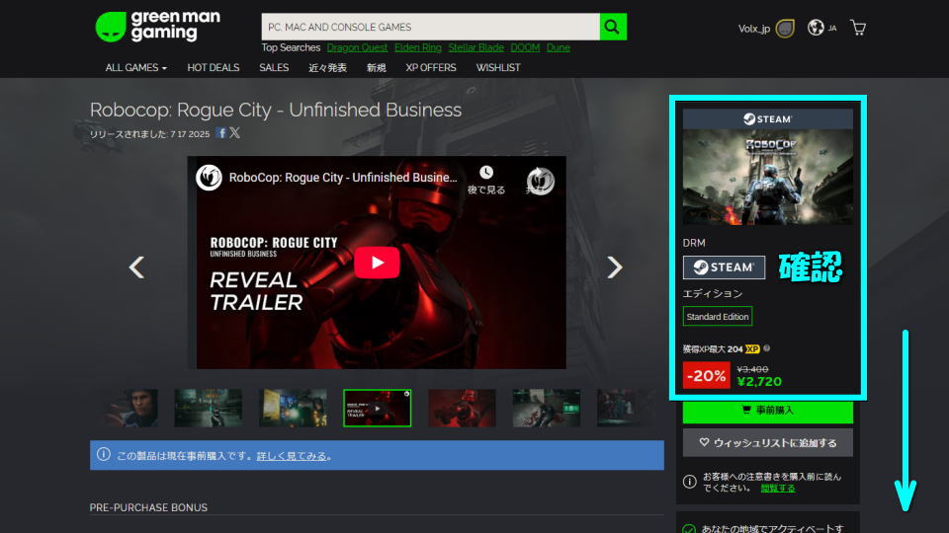Open the WISHLIST menu item

(x=497, y=68)
